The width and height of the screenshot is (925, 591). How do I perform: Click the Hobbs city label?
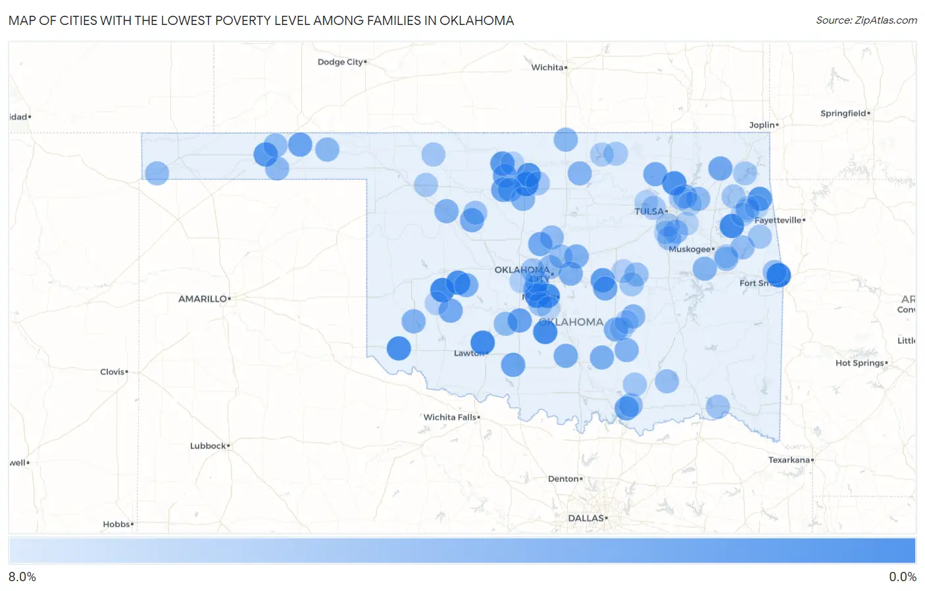[x=116, y=524]
